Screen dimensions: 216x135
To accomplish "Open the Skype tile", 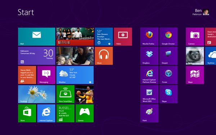I will tap(168, 94).
